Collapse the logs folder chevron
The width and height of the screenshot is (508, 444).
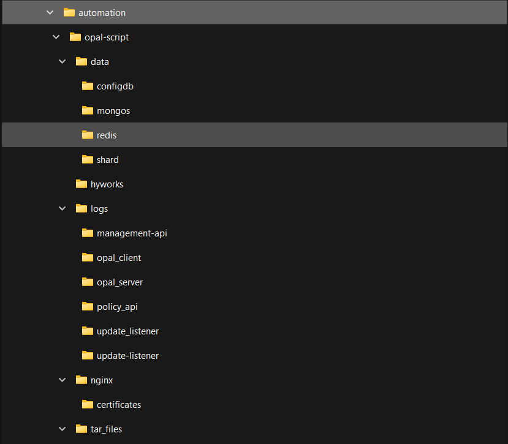(63, 209)
